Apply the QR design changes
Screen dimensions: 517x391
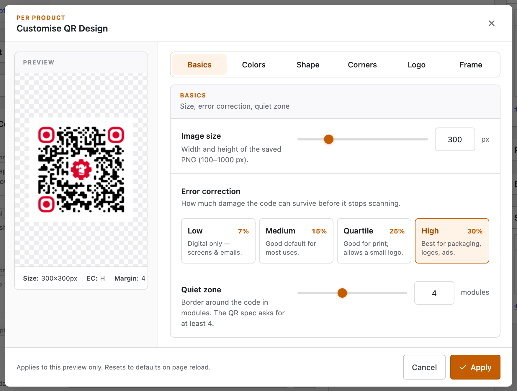(475, 367)
